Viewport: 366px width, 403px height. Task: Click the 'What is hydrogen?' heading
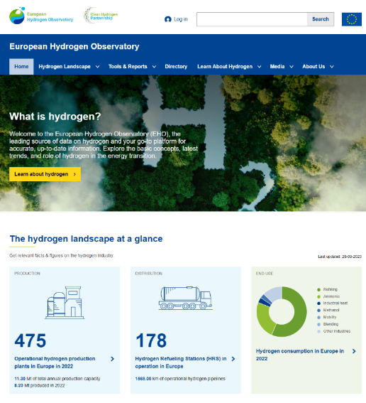55,117
